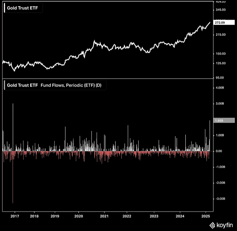This screenshot has width=237, height=231.
Task: Click the -3.00B flow axis label
Action: coord(220,199)
